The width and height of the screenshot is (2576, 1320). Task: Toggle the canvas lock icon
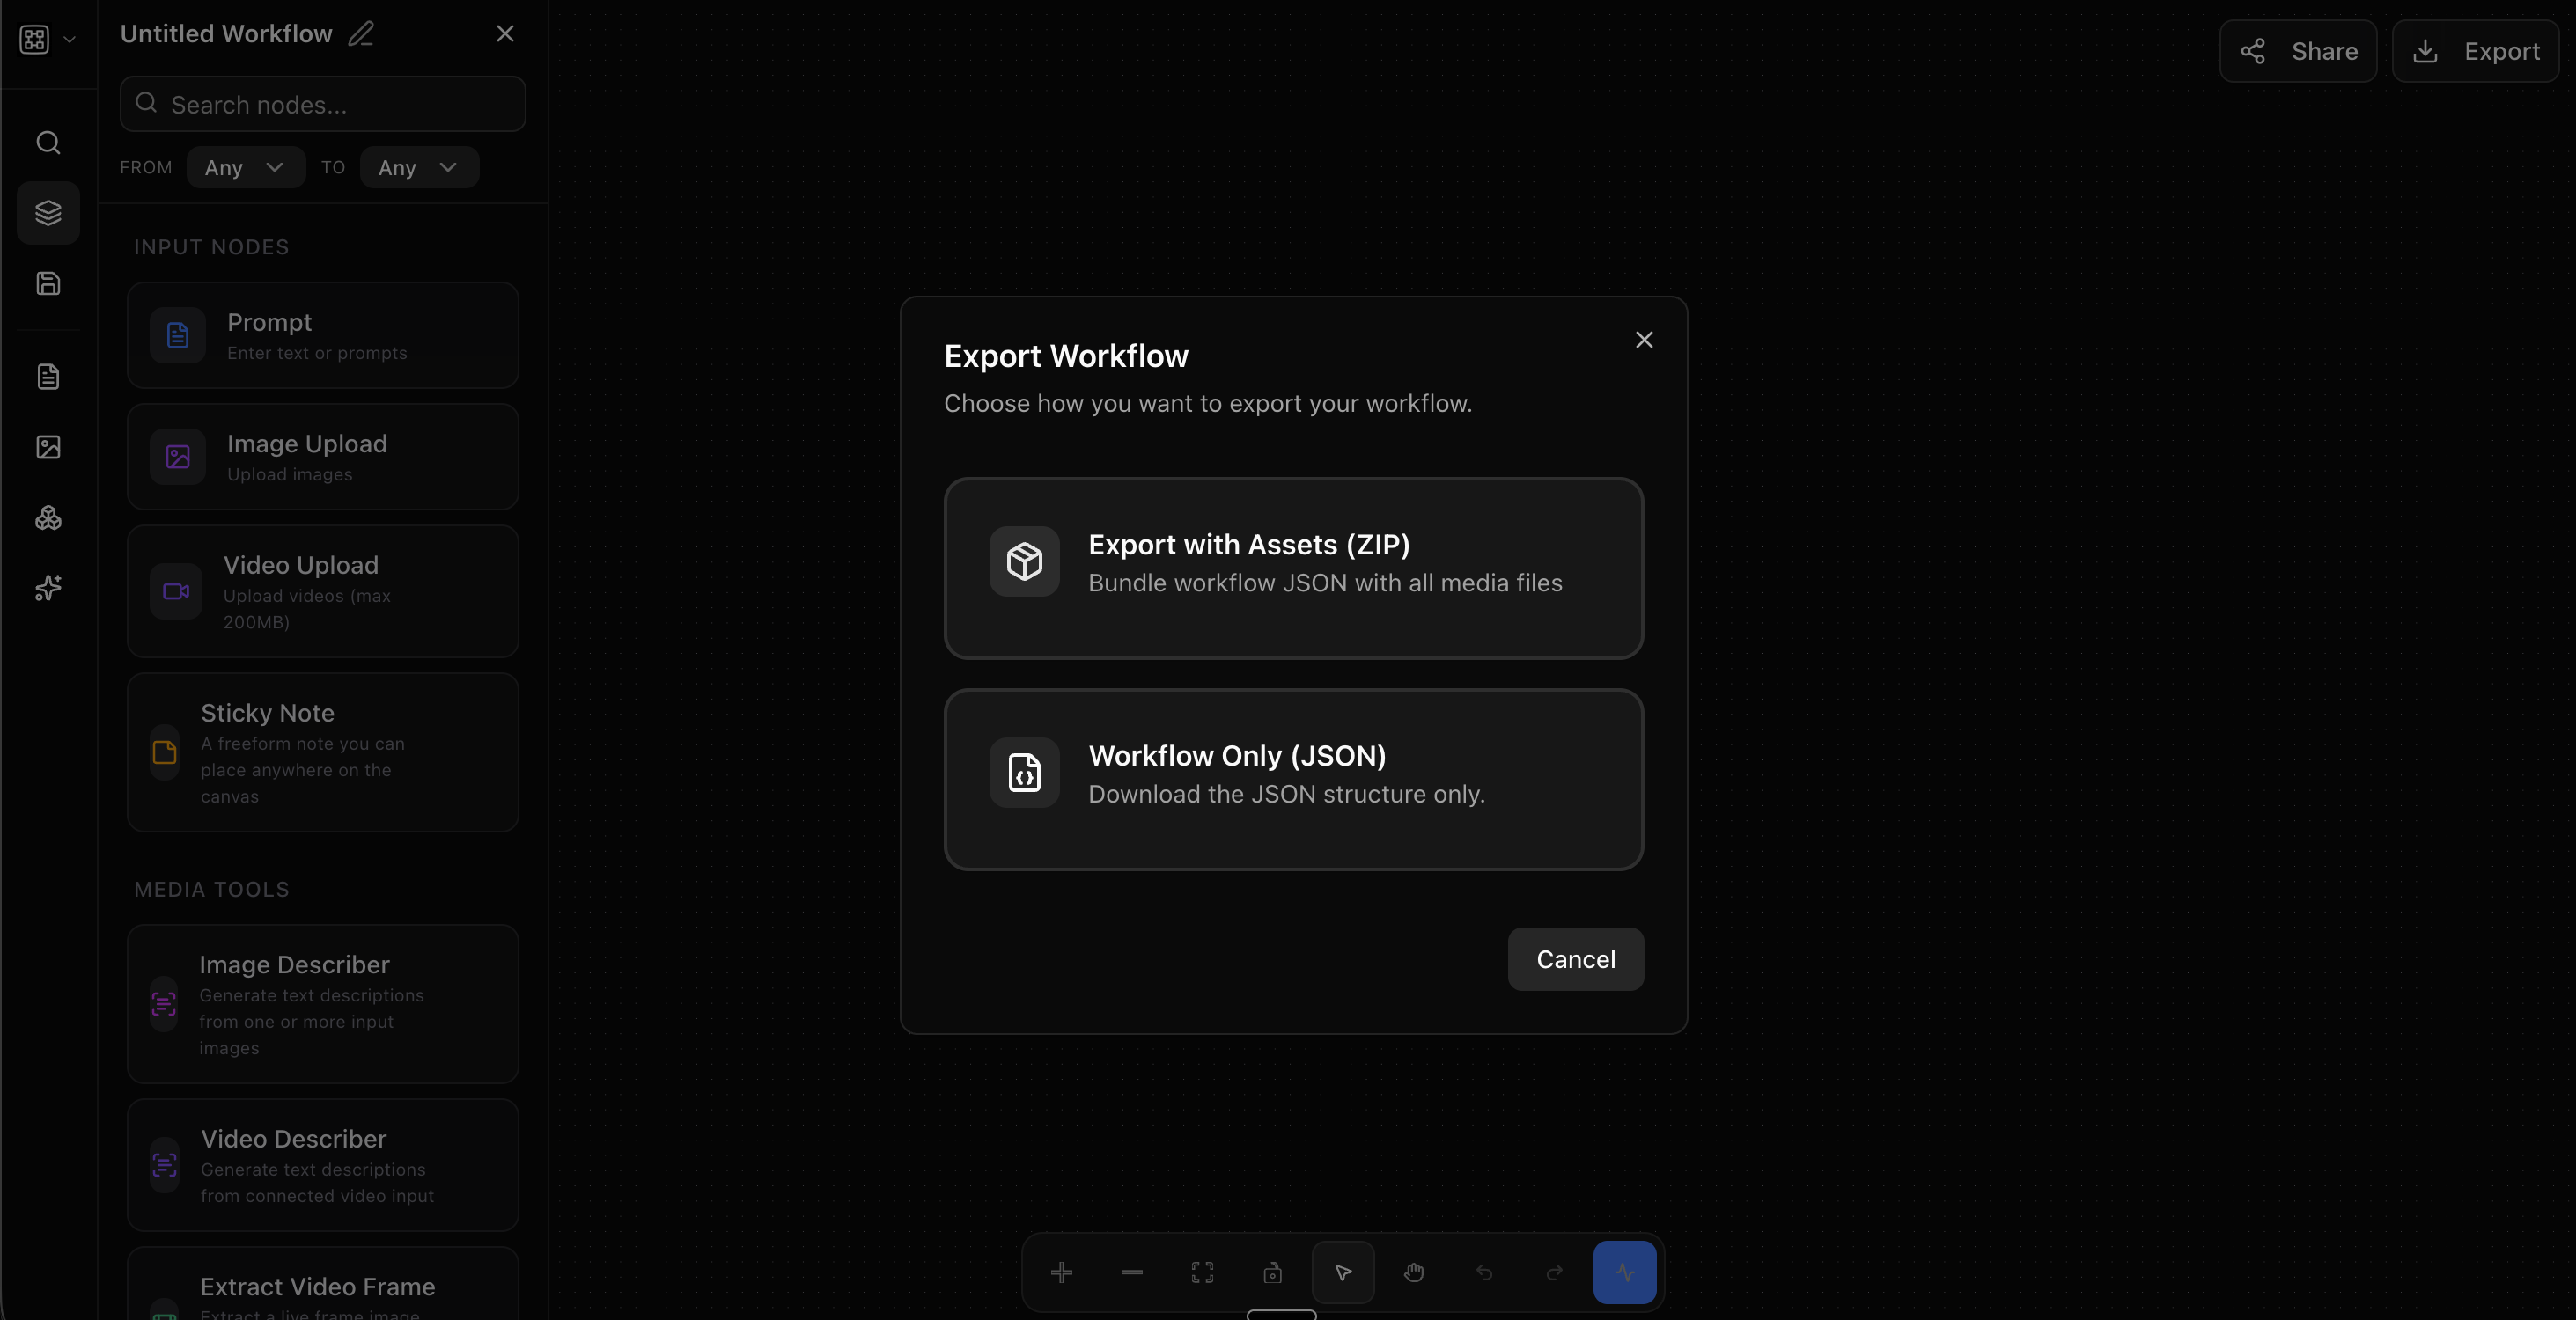click(1272, 1272)
